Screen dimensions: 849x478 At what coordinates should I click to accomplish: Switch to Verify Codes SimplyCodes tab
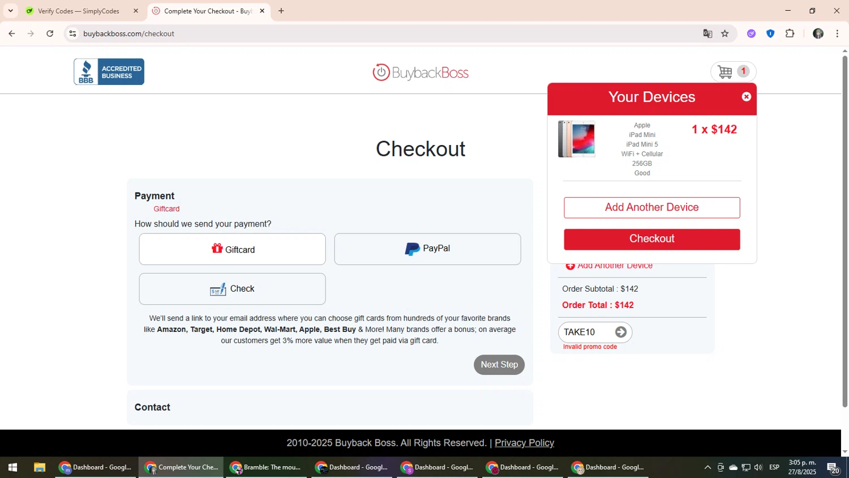pos(79,11)
